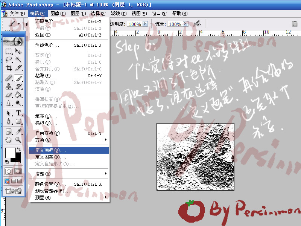Select the Dodge tool
The height and width of the screenshot is (226, 301).
tap(18, 103)
